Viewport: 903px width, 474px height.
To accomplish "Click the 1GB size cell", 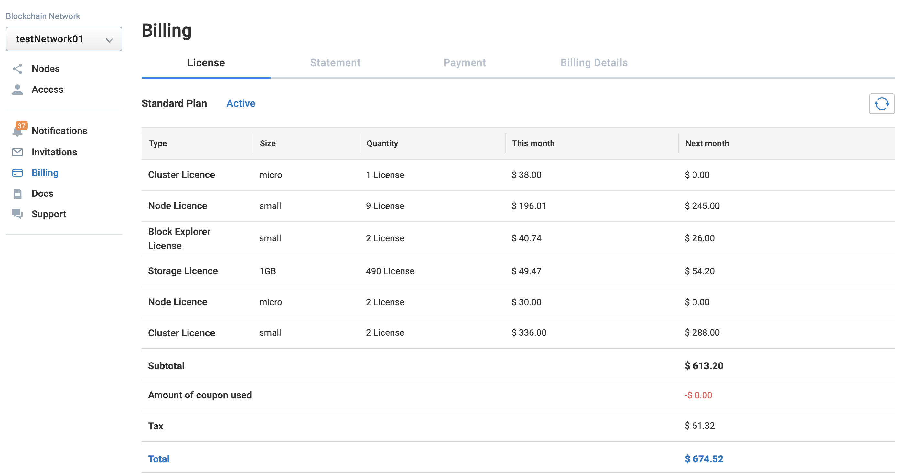I will pos(267,271).
